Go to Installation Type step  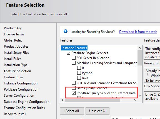[16, 65]
